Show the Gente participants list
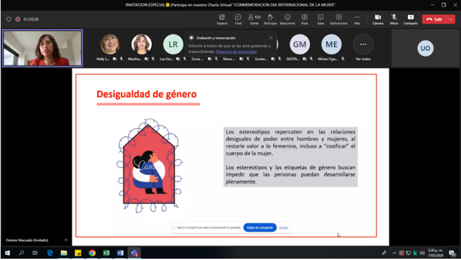 (x=254, y=19)
